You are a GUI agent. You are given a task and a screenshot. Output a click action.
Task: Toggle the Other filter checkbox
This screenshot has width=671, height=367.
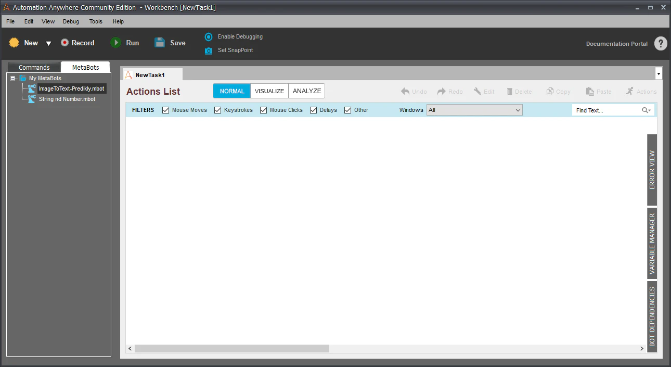pos(348,110)
